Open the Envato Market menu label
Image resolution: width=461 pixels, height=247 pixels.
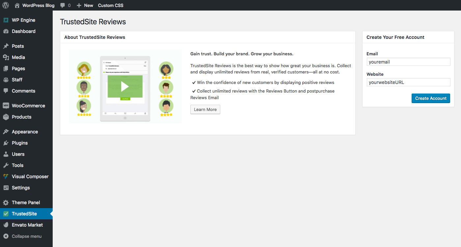coord(27,225)
